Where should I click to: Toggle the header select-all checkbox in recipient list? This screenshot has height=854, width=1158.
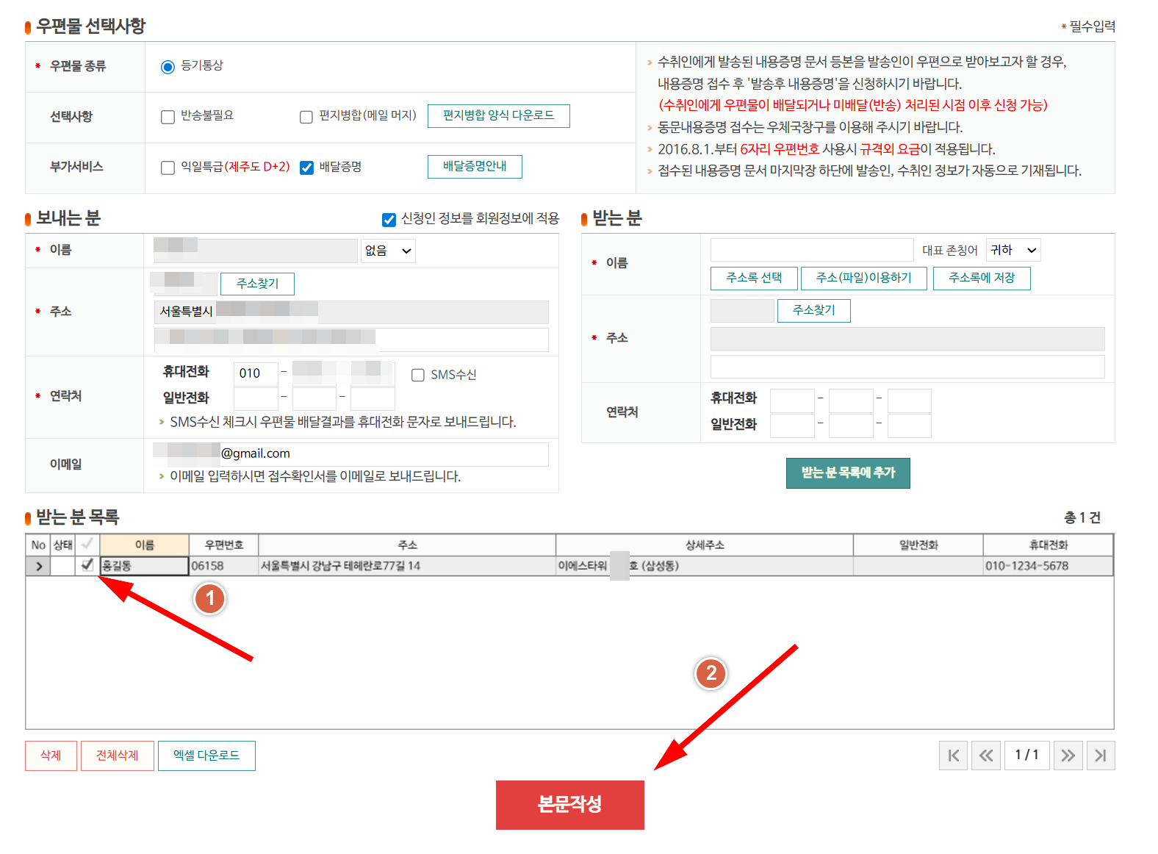coord(87,544)
